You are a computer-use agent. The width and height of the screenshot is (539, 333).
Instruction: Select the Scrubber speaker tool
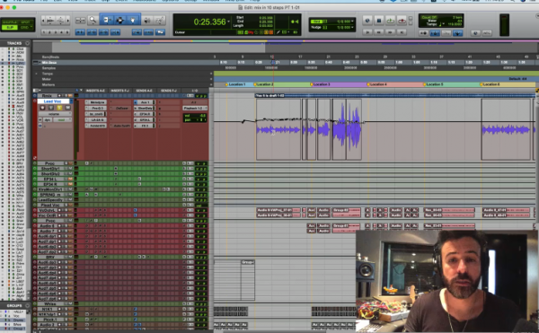(x=147, y=21)
